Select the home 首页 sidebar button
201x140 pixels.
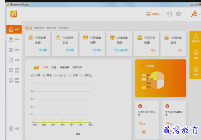pos(14,29)
